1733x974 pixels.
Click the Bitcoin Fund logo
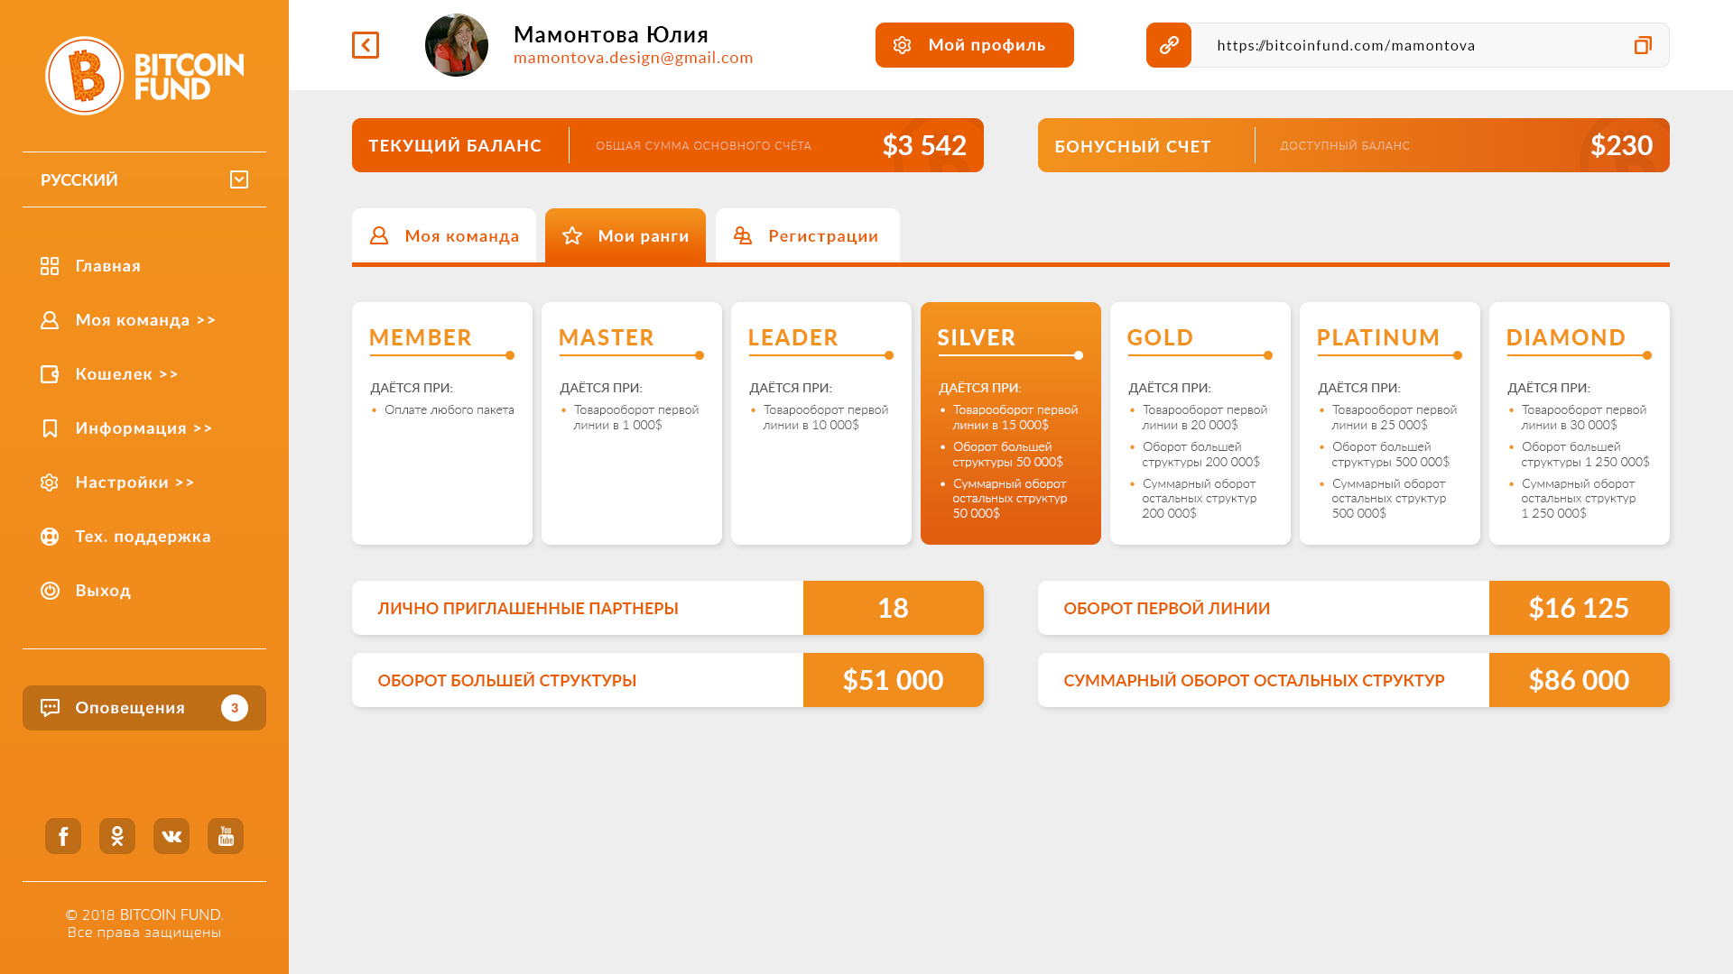(x=144, y=76)
